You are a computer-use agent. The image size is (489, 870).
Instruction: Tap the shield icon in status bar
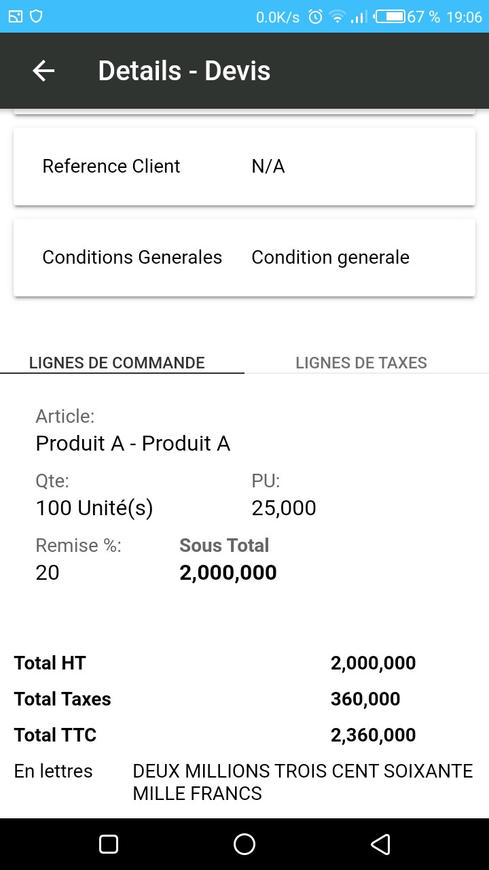coord(37,17)
